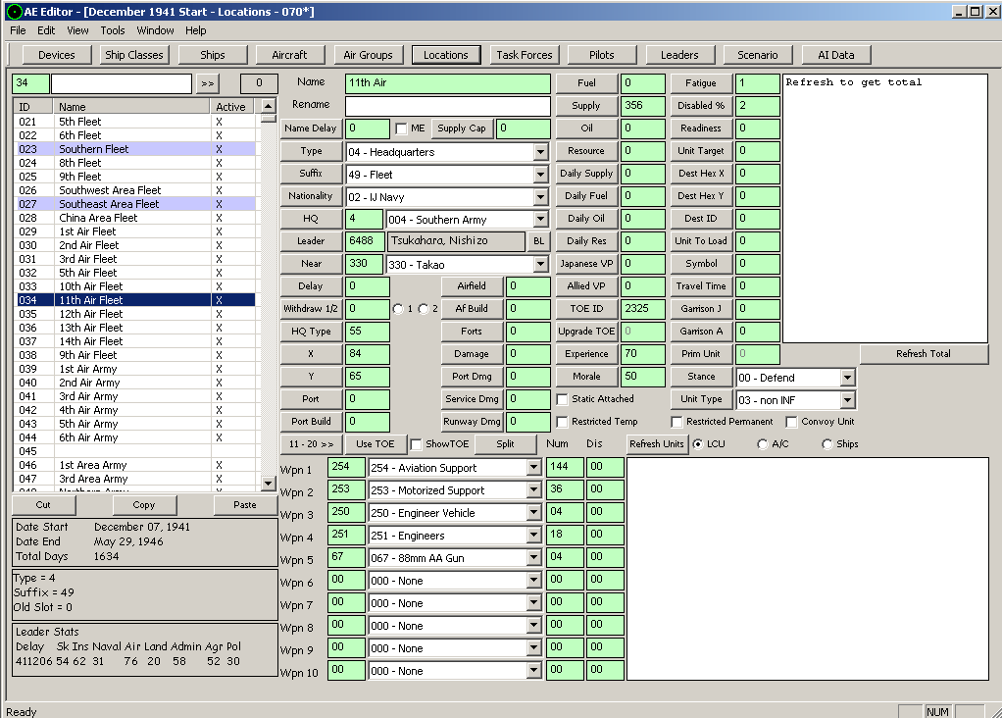Expand the Type dropdown showing 04 - Headquarters
The width and height of the screenshot is (1002, 718).
click(x=540, y=152)
